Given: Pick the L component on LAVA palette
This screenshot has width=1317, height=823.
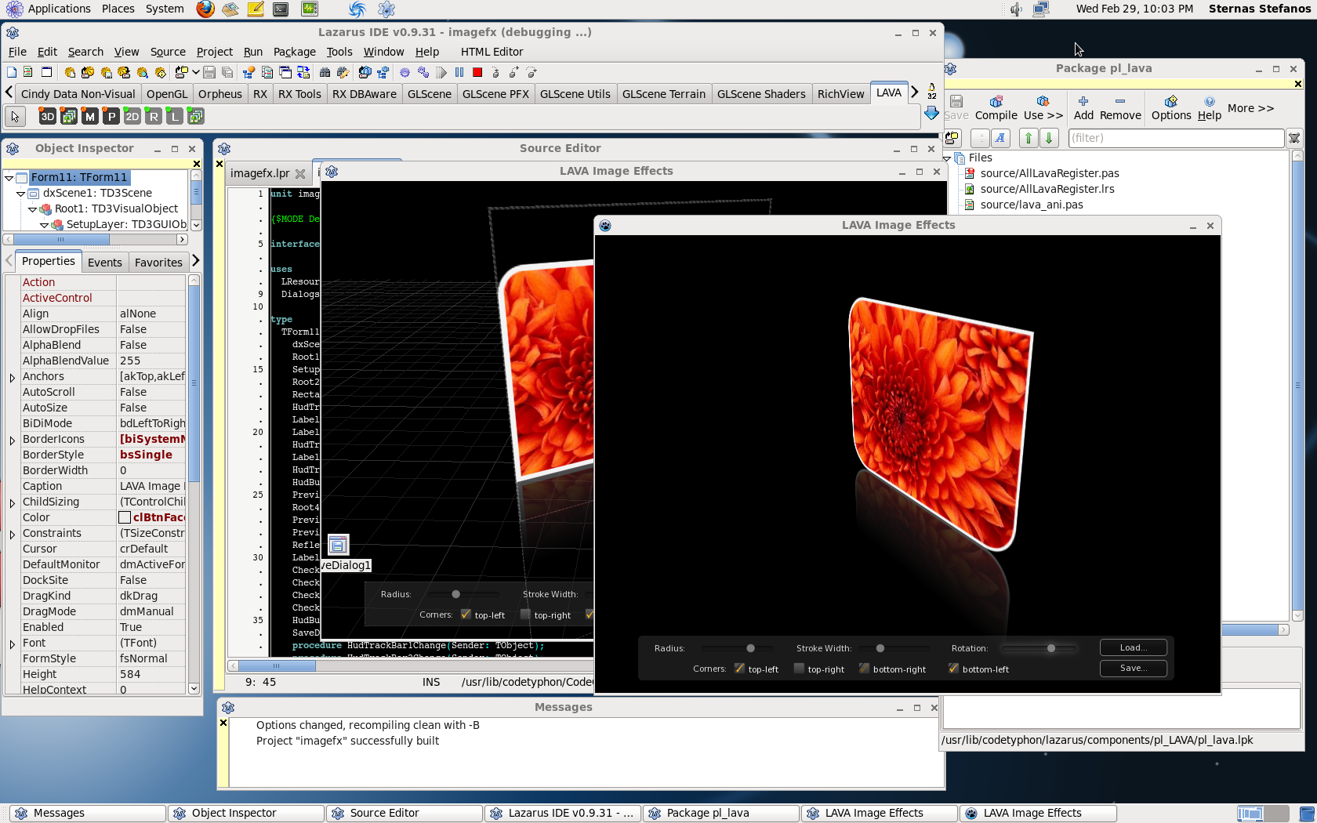Looking at the screenshot, I should pyautogui.click(x=175, y=117).
